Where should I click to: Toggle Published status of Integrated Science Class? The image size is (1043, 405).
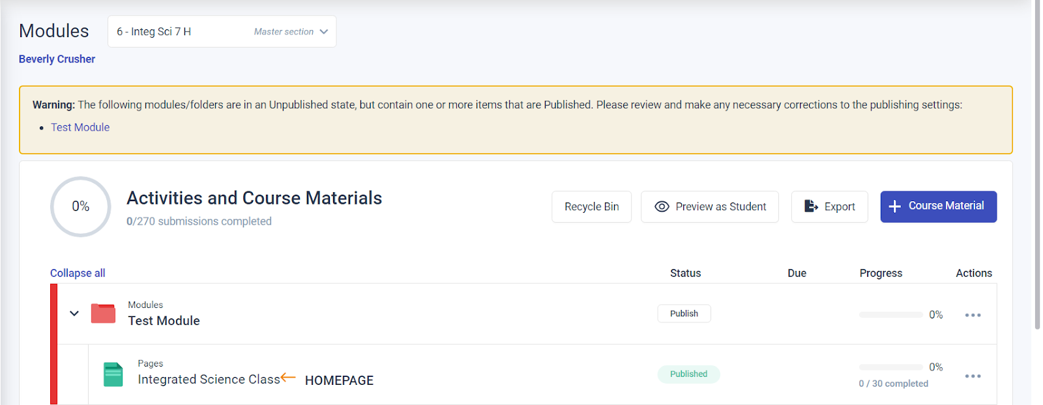688,374
